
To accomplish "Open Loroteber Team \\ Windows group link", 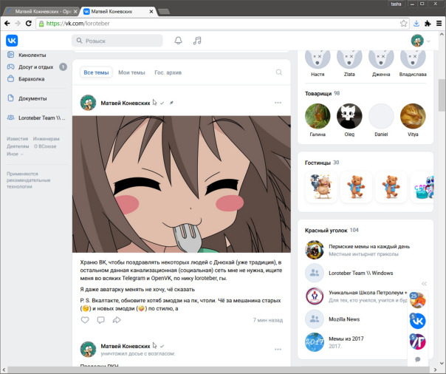I will click(360, 273).
